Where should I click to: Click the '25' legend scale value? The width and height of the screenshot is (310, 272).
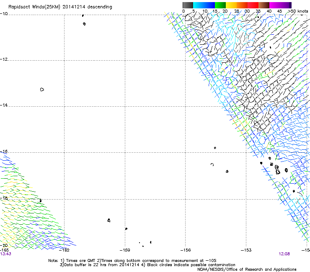237,11
